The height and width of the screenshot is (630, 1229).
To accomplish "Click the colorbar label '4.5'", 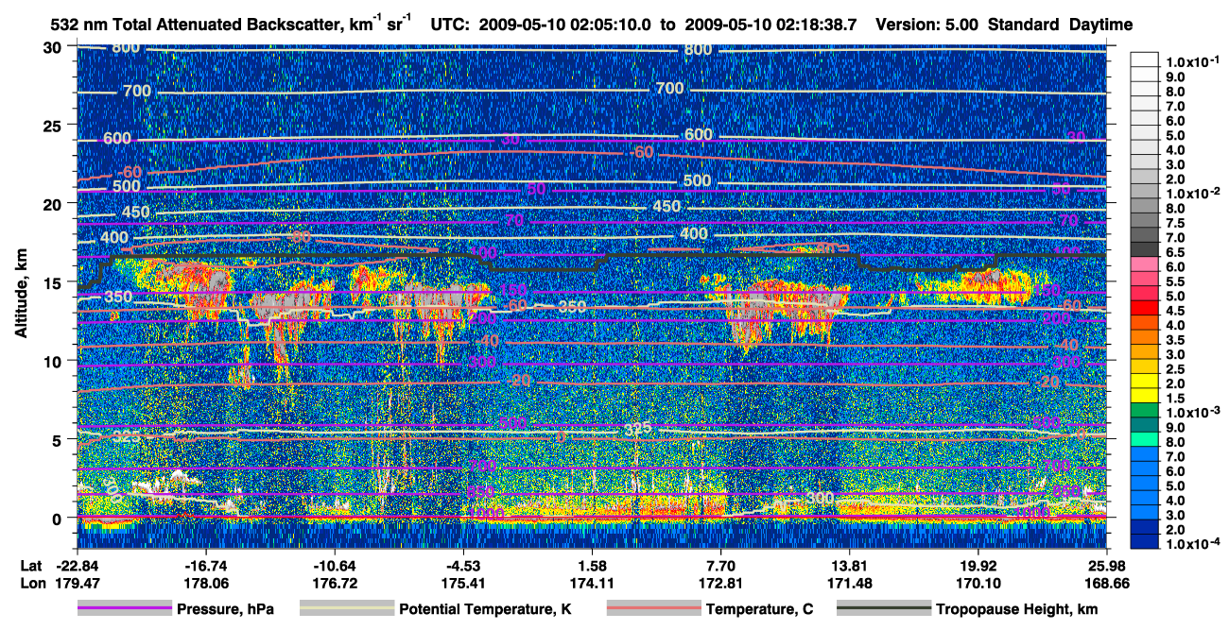I will tap(1174, 311).
